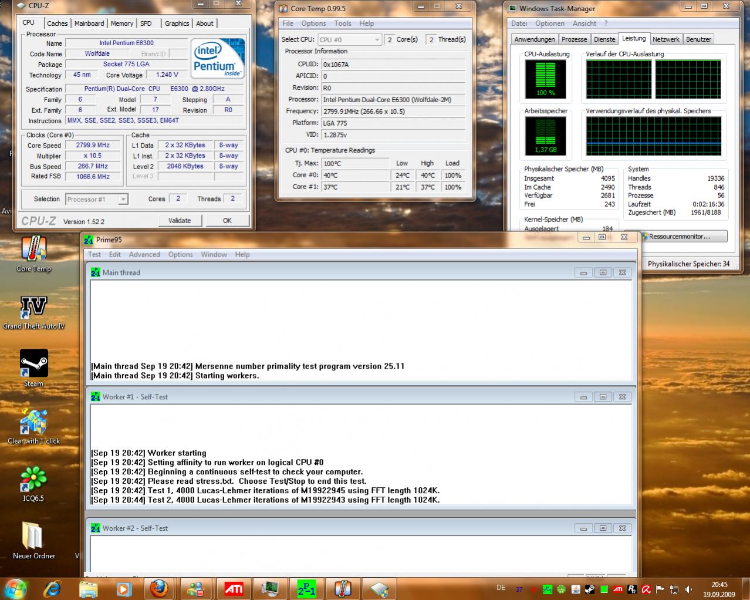The height and width of the screenshot is (600, 750).
Task: Open Tools menu in Core Temp
Action: (x=343, y=23)
